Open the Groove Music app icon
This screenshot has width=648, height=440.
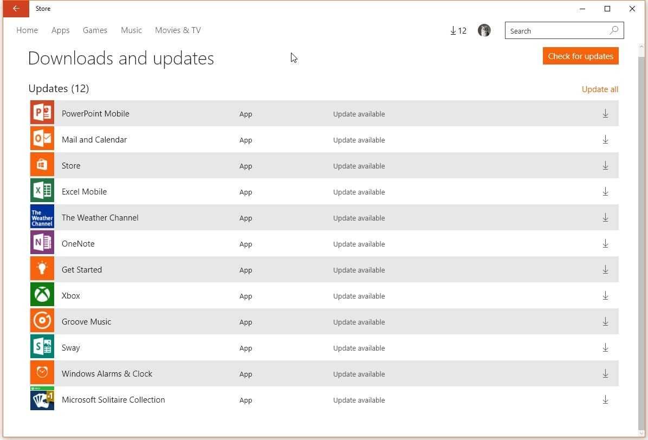pos(42,321)
